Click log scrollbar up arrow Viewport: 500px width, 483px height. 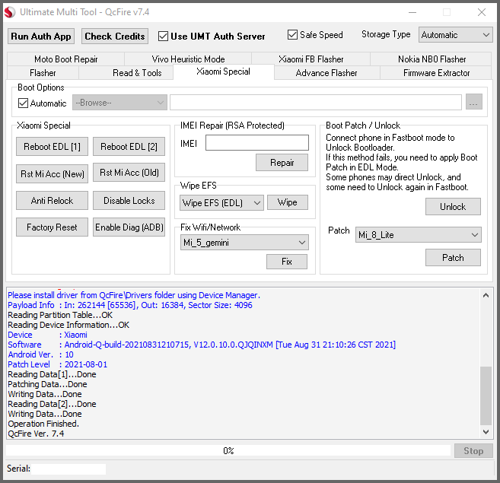[486, 295]
